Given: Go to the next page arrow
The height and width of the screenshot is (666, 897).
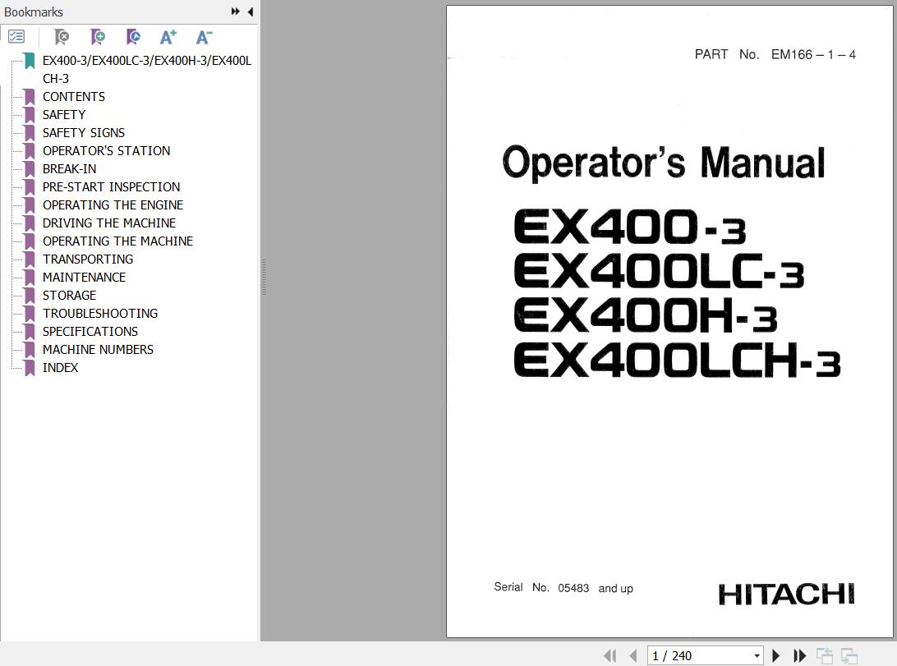Looking at the screenshot, I should tap(775, 655).
